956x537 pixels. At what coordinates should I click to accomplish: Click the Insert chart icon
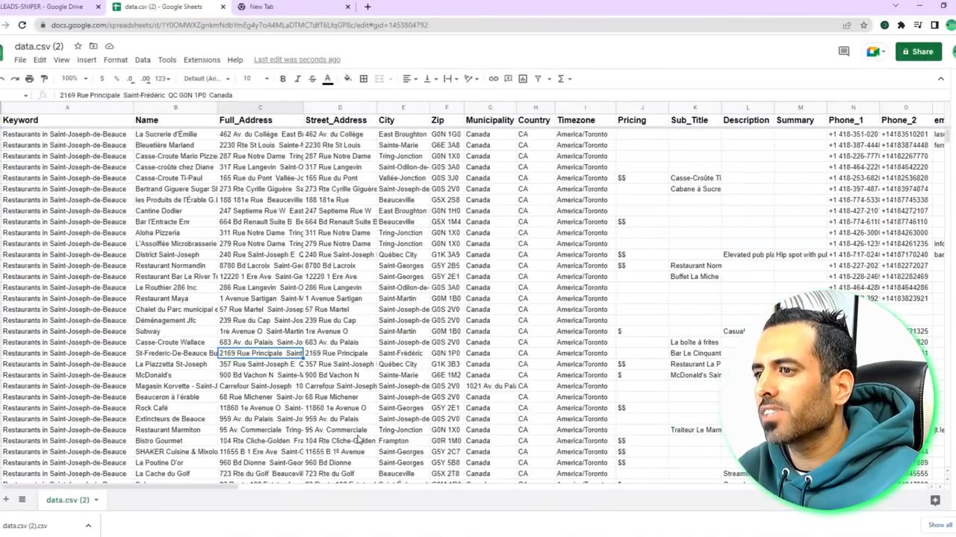(x=523, y=78)
